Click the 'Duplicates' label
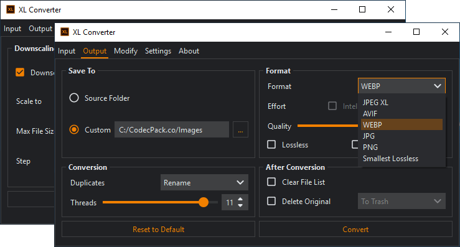 [x=87, y=183]
